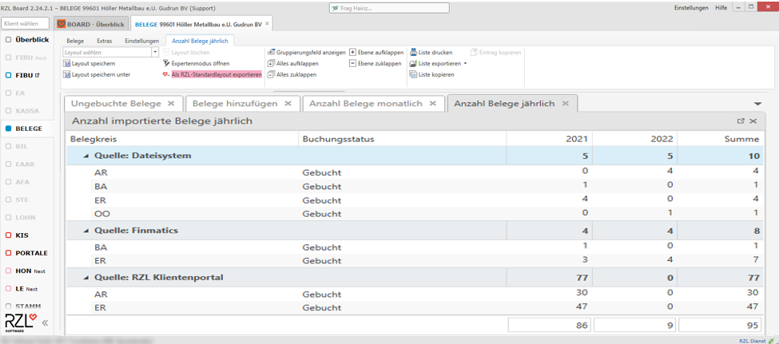Open the tab overflow dropdown arrow
The width and height of the screenshot is (779, 344).
[757, 105]
